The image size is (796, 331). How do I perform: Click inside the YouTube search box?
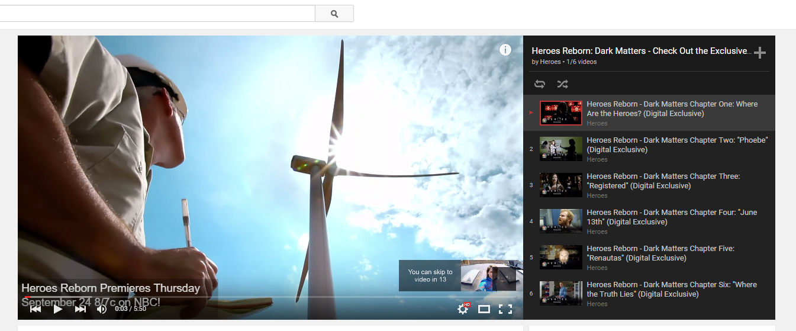(x=157, y=14)
